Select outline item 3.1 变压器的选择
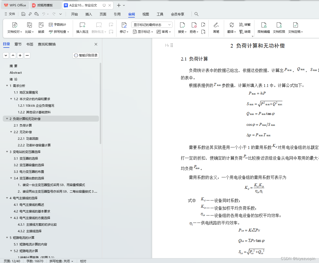 (25, 158)
